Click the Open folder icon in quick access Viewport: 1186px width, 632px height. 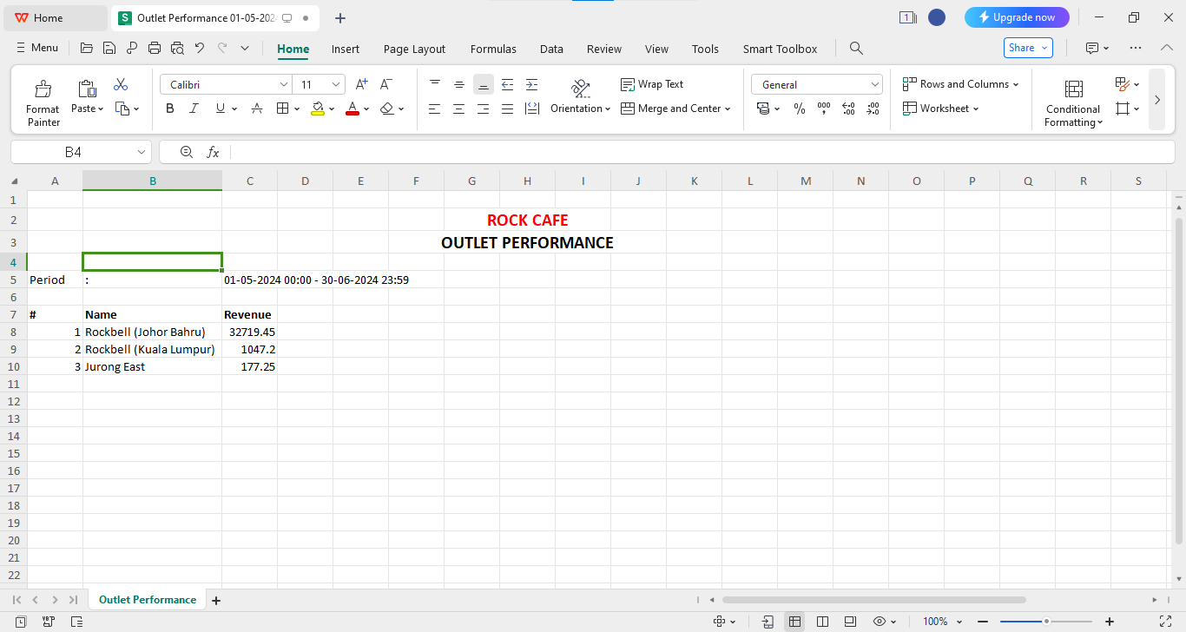pos(86,49)
